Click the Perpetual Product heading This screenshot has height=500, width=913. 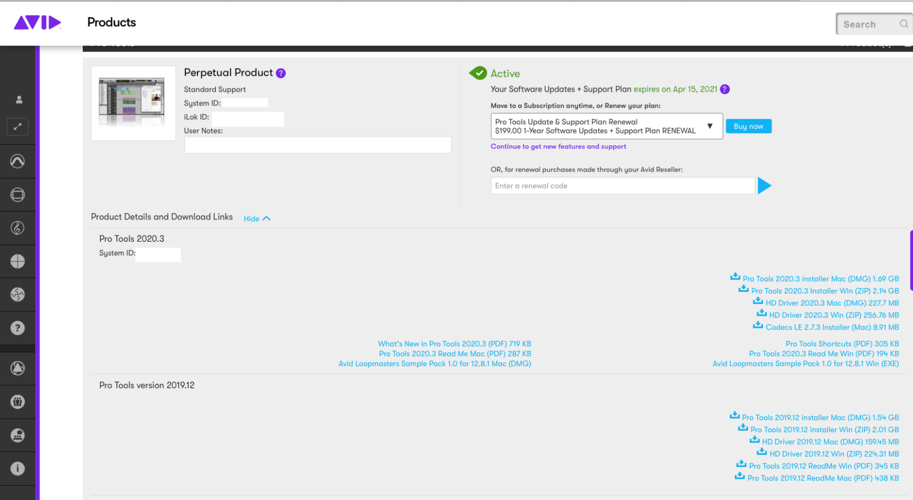(x=228, y=73)
